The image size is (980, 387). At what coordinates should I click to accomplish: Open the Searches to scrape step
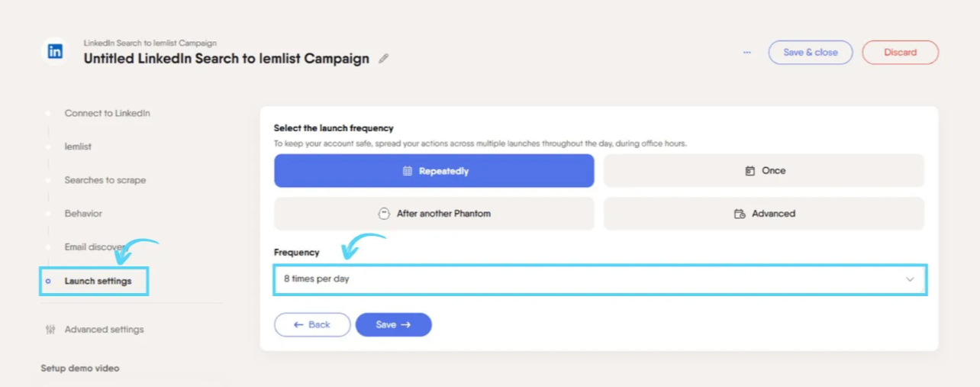coord(105,180)
